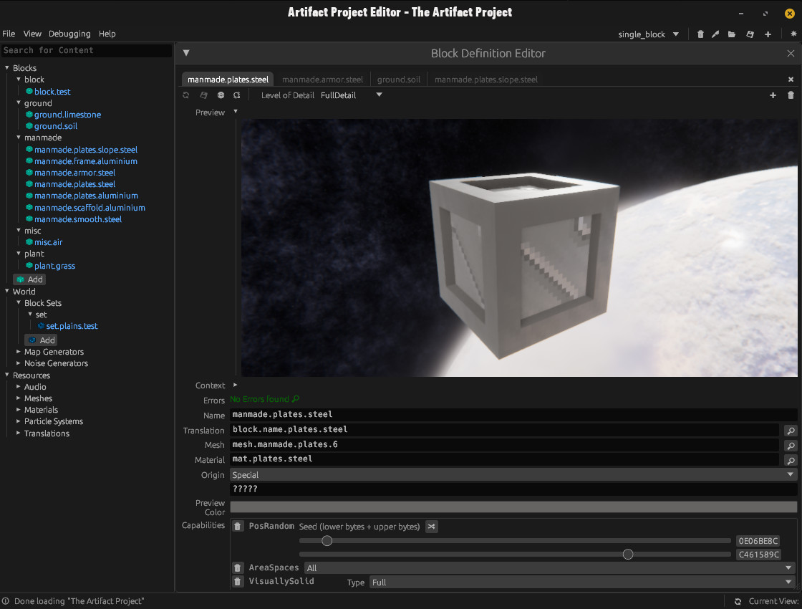802x609 pixels.
Task: Expand the Context section
Action: [236, 385]
